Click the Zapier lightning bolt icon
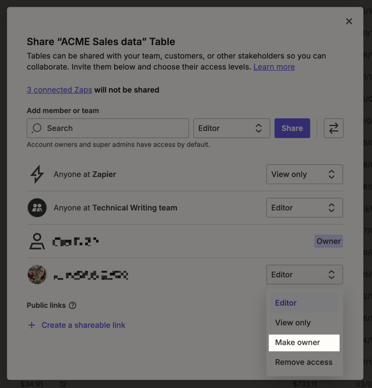The image size is (372, 388). coord(37,175)
